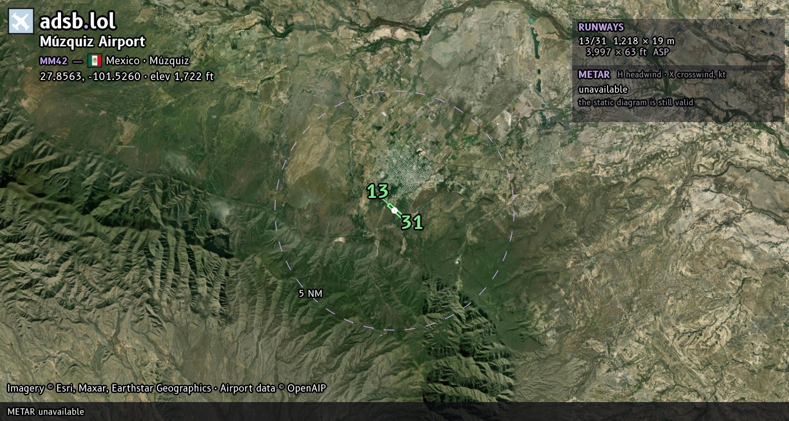Click 'the static diagram is still valid' note

coord(636,103)
